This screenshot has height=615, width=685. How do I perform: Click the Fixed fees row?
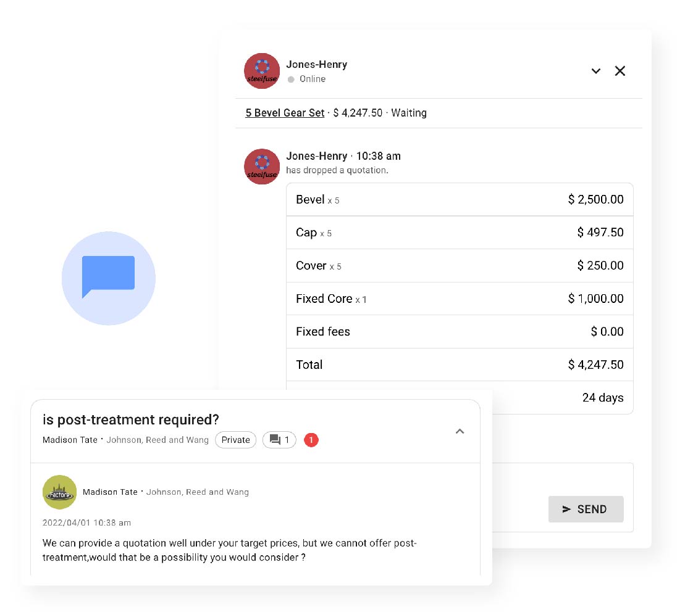pos(460,331)
